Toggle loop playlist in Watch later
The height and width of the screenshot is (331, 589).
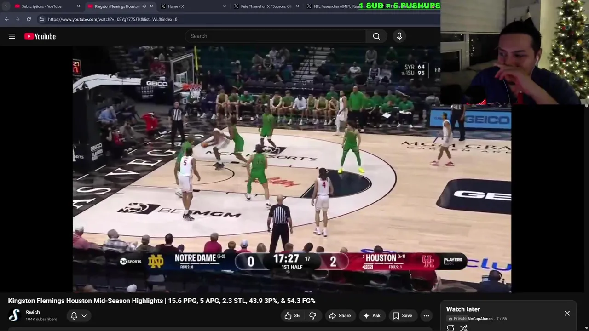coord(450,328)
